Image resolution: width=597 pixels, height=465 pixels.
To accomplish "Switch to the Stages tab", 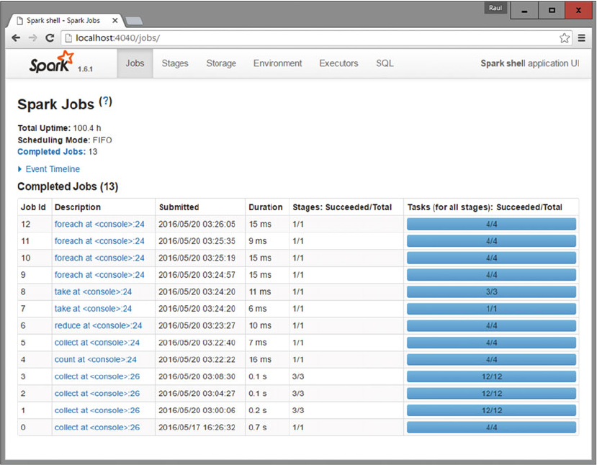I will (x=175, y=63).
